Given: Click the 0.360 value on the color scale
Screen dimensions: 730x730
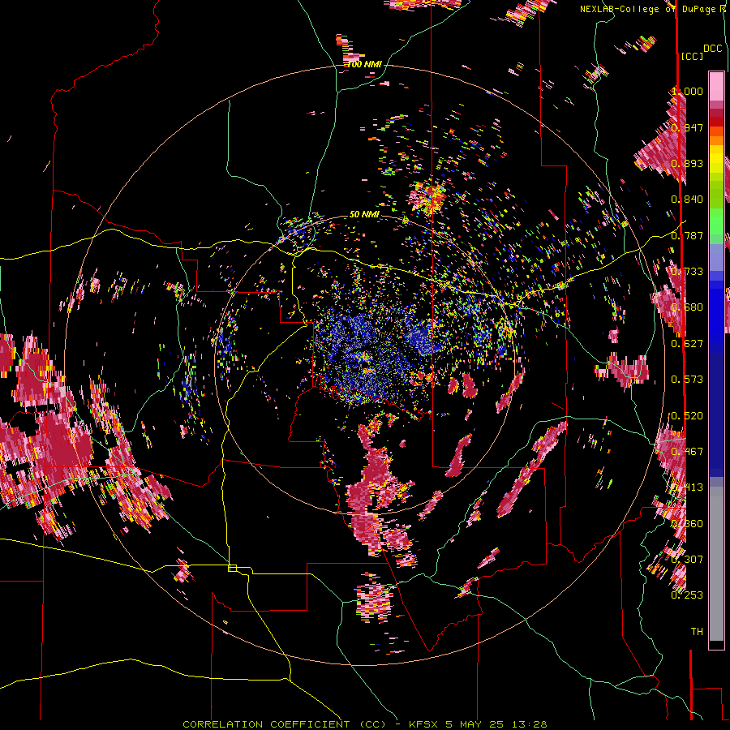Looking at the screenshot, I should tap(687, 523).
